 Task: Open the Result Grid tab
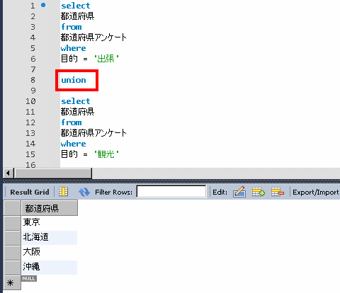[30, 192]
